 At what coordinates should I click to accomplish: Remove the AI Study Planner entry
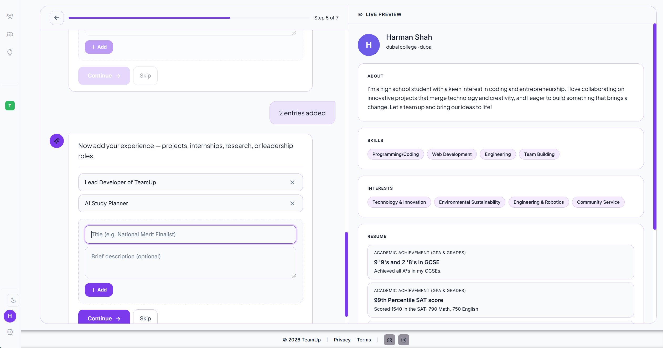pyautogui.click(x=292, y=203)
